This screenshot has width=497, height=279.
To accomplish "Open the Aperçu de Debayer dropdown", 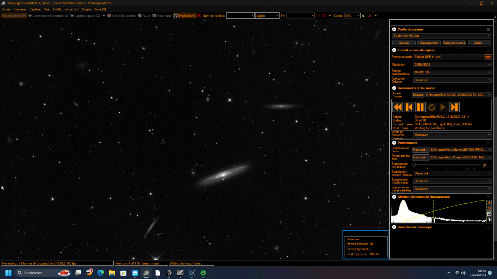I will click(452, 80).
